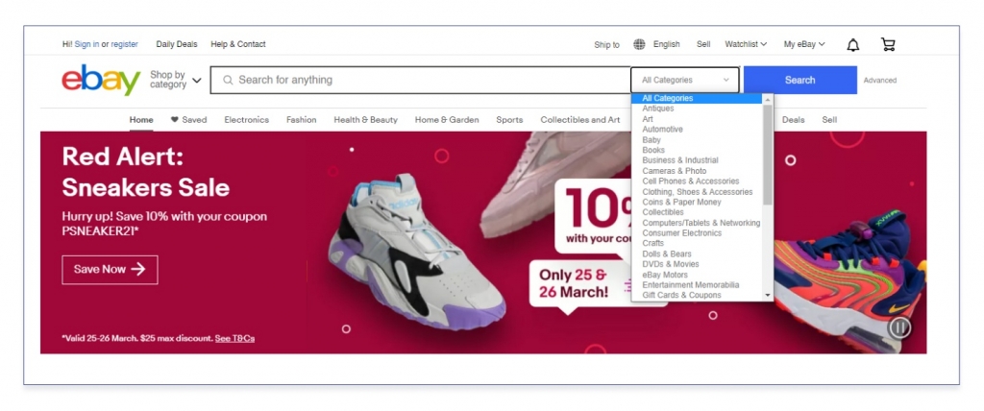Change language via English link
This screenshot has width=984, height=411.
coord(667,44)
